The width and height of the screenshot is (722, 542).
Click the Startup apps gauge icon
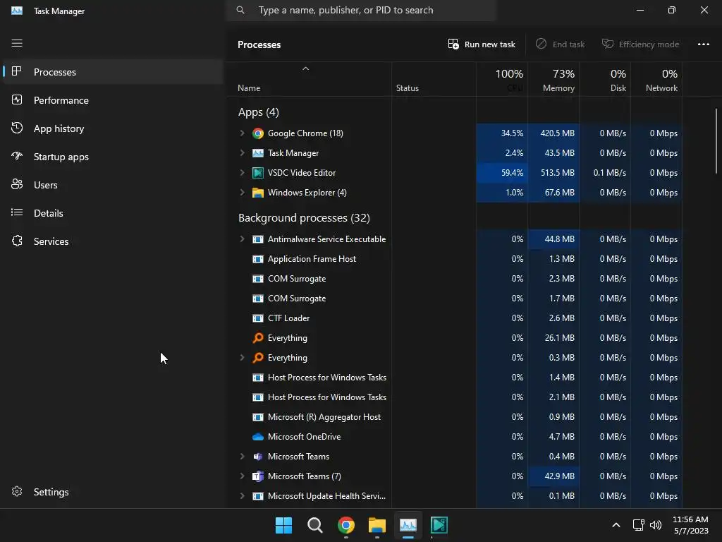pos(17,156)
